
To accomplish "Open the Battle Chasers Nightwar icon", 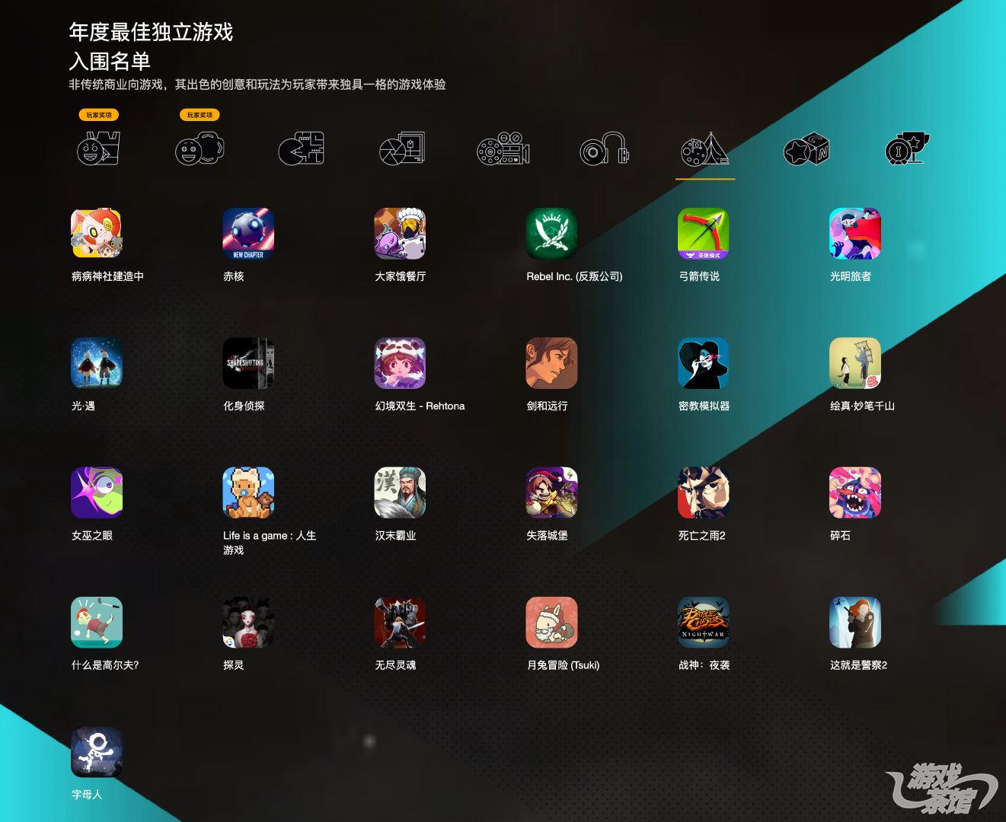I will 704,622.
